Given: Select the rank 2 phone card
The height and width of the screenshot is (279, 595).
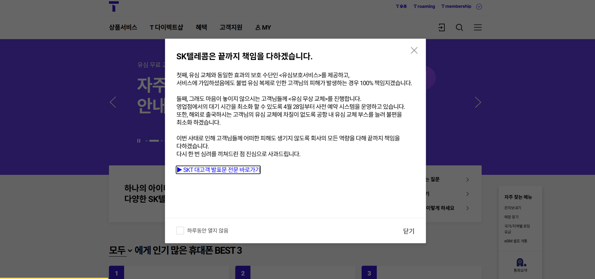Looking at the screenshot, I should 295,272.
